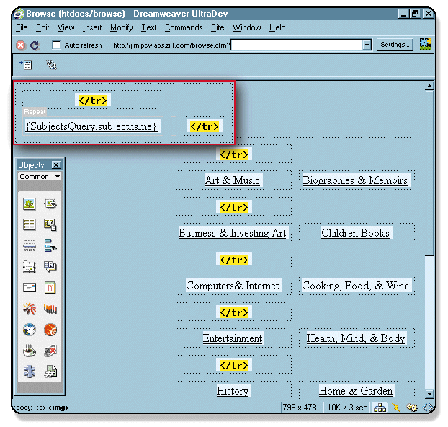Click the crossed link icon in toolbar
Screen dimensions: 448x427
tap(51, 65)
